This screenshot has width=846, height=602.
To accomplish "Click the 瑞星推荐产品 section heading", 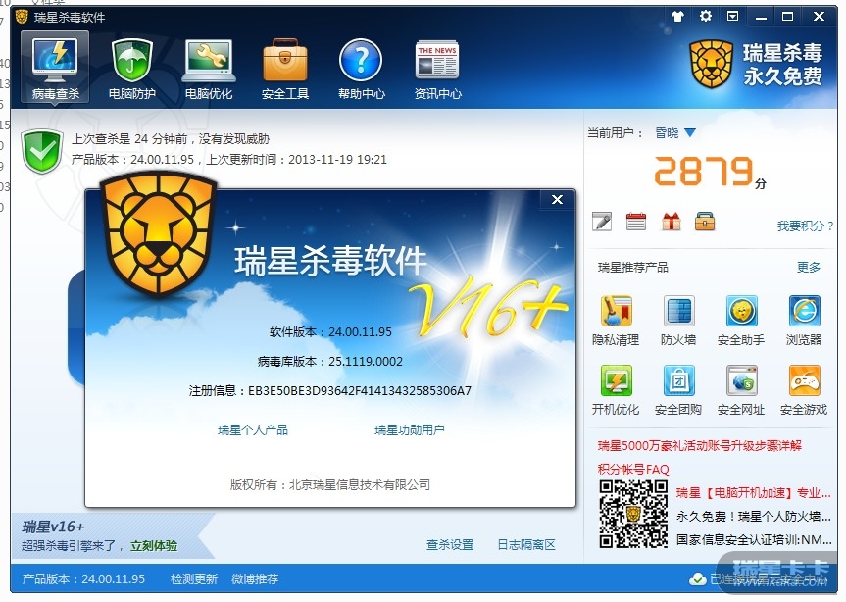I will pyautogui.click(x=633, y=267).
